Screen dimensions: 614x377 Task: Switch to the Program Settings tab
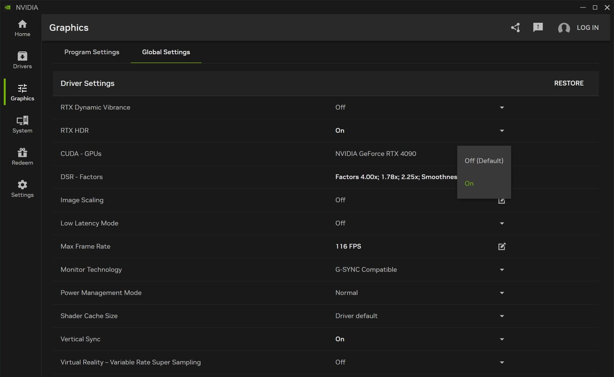92,52
